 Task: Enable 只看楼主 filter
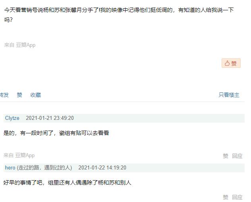[229, 95]
